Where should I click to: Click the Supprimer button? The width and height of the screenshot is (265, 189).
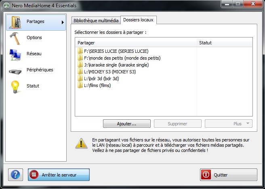[x=178, y=124]
